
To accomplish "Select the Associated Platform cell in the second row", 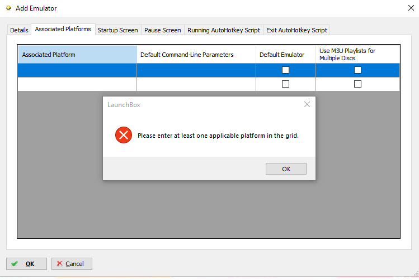I will click(x=77, y=84).
